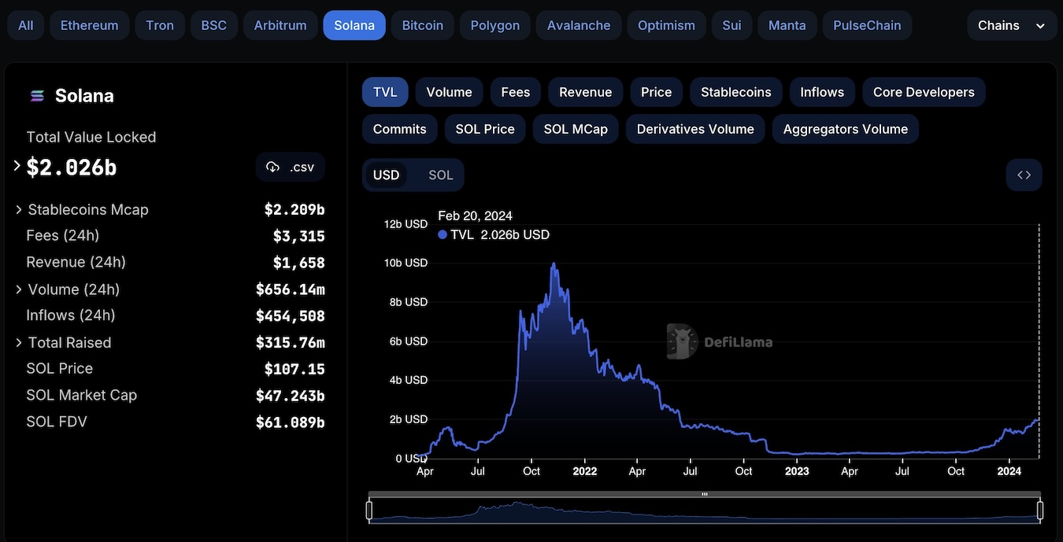Click the $2.026b total value locked figure
1063x542 pixels.
pos(72,167)
